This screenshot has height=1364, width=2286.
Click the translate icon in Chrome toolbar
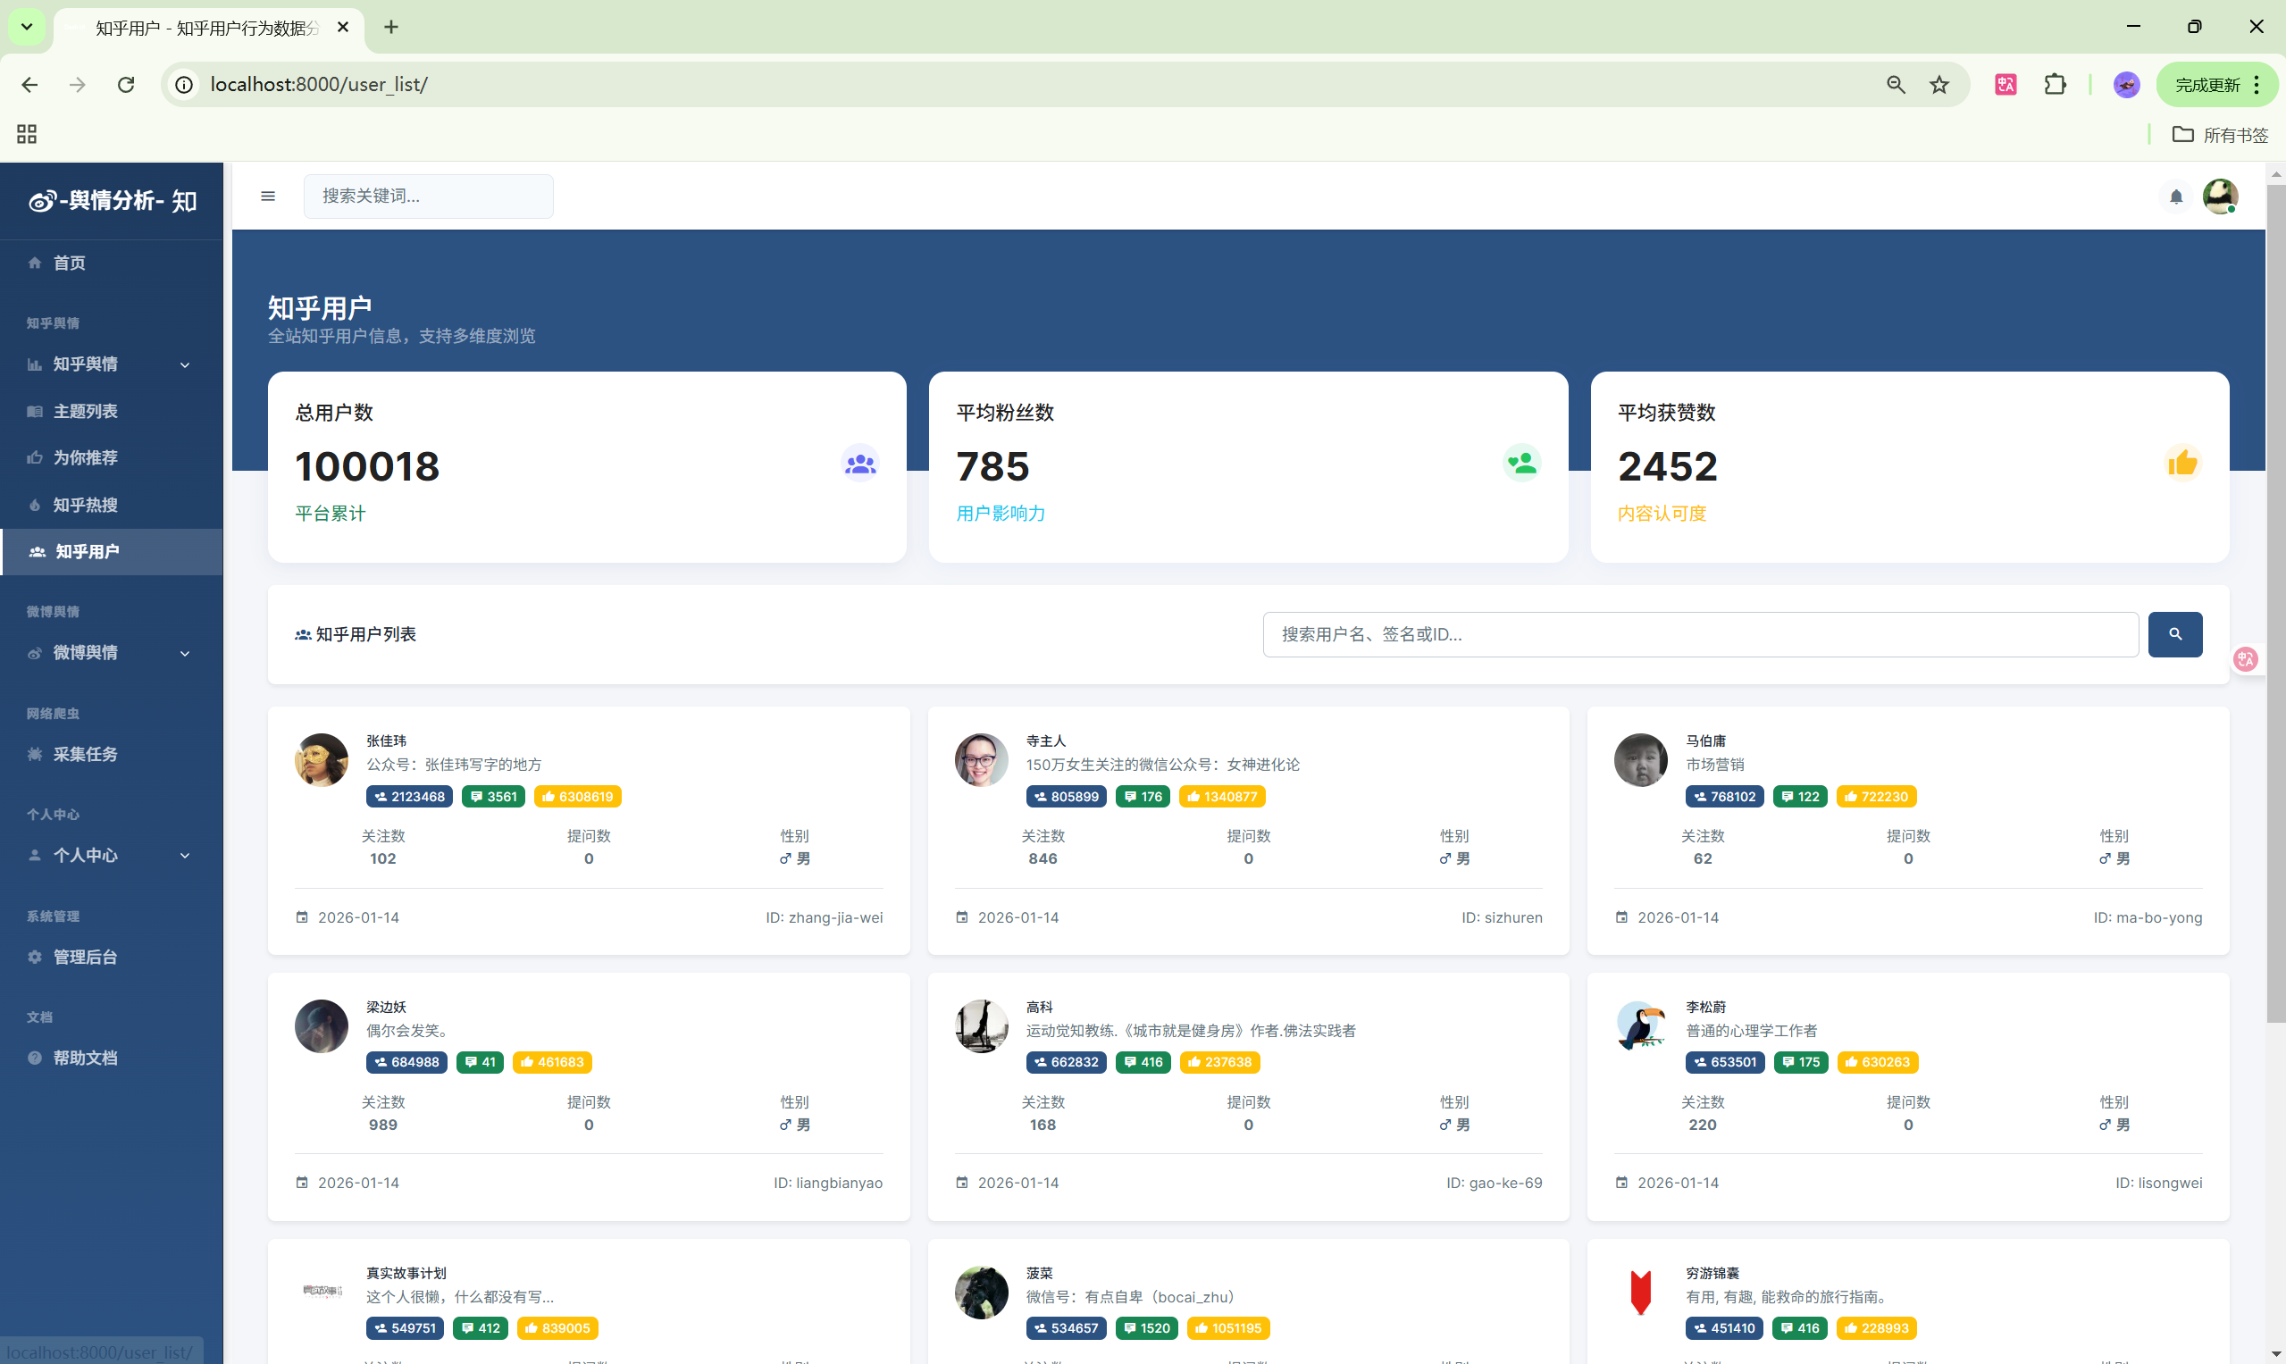click(x=2005, y=85)
